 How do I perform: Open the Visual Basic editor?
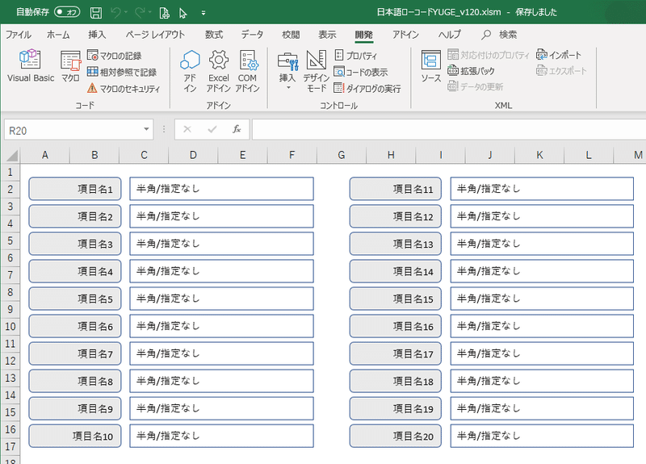click(x=31, y=66)
